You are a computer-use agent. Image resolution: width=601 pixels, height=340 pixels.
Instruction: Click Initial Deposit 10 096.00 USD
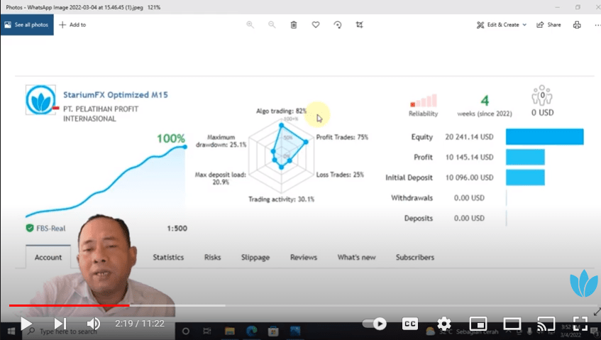(469, 177)
